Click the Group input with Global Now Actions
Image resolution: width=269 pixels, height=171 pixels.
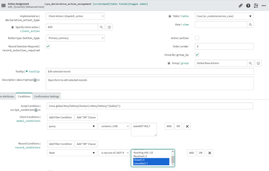coord(221,63)
